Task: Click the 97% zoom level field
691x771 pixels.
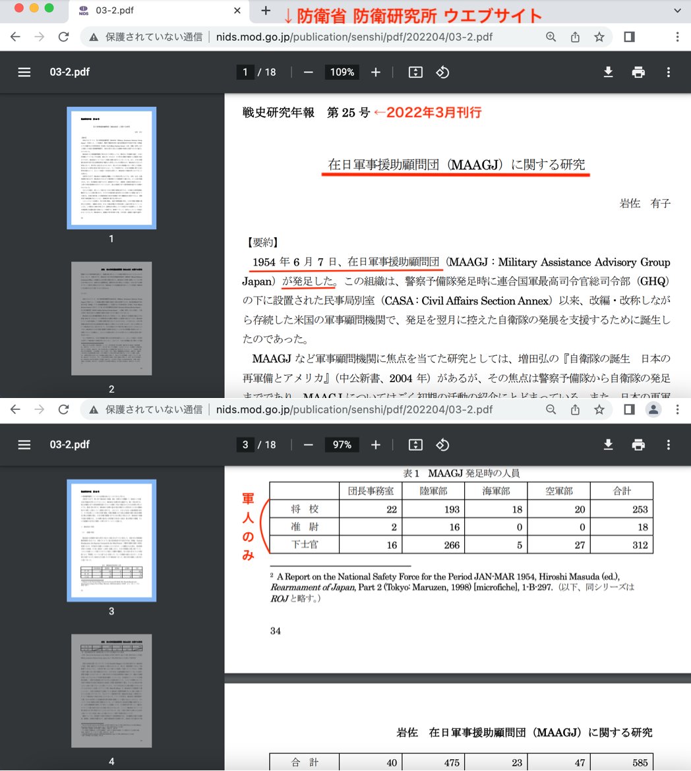Action: [x=342, y=445]
